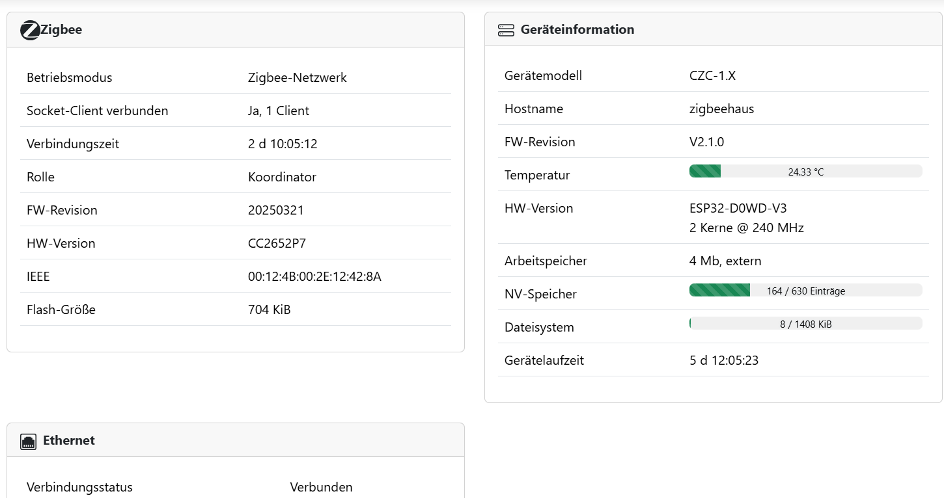Click the device FW-Revision V2.1.0

pos(706,142)
